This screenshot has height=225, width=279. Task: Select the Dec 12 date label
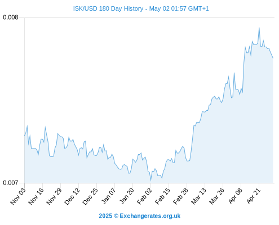[72, 196]
